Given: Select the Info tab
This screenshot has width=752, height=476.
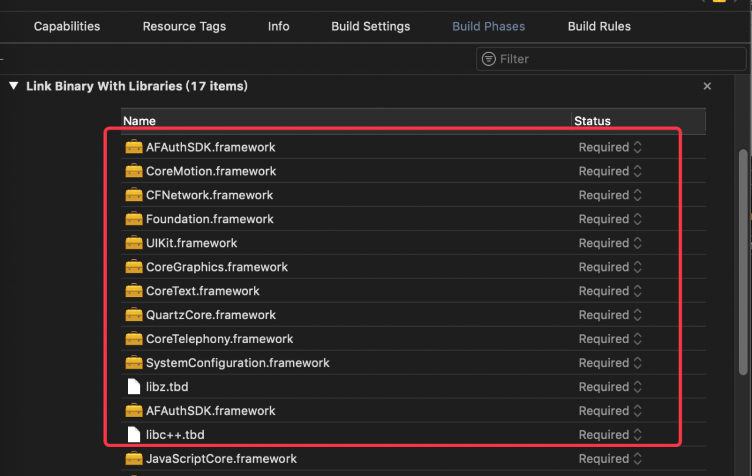Looking at the screenshot, I should (278, 26).
